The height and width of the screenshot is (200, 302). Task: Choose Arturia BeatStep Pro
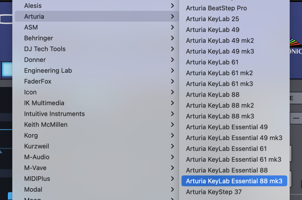[216, 8]
